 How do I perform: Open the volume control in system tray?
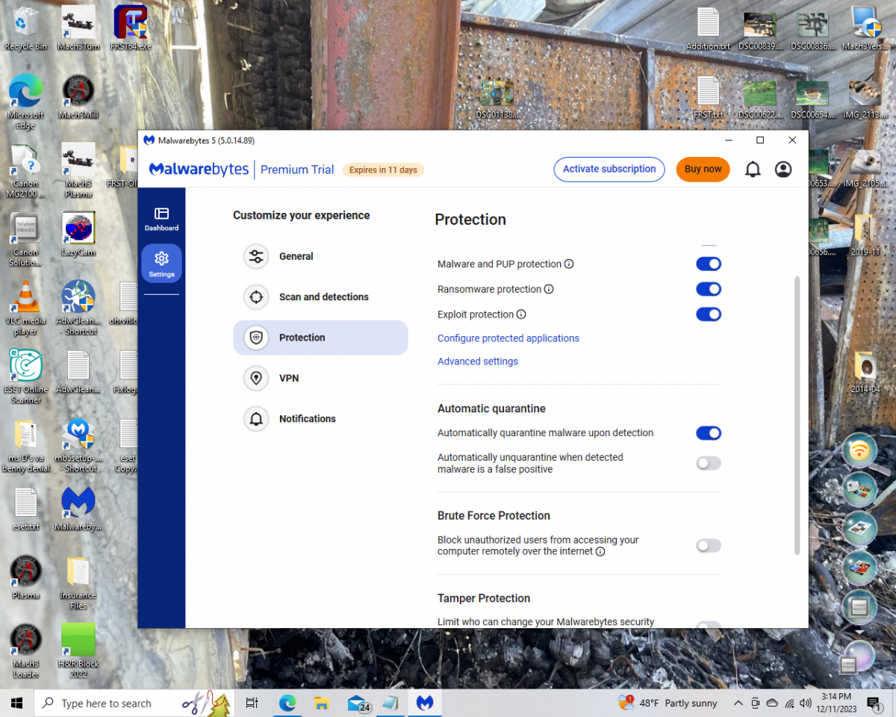tap(805, 703)
